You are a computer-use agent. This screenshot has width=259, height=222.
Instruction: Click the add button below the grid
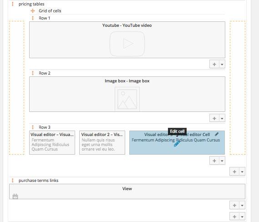click(234, 172)
